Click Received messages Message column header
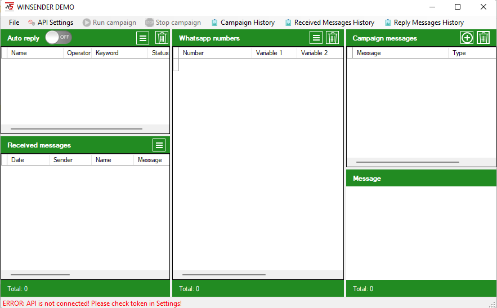This screenshot has width=497, height=308. click(151, 160)
